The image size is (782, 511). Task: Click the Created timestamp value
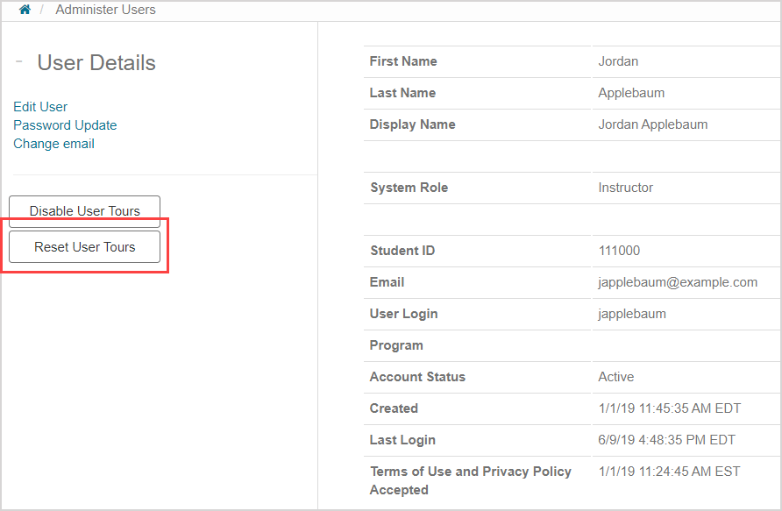(x=670, y=408)
